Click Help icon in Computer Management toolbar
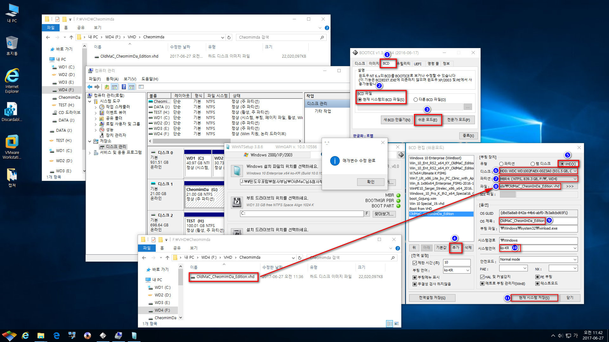Viewport: 609px width, 342px height. pyautogui.click(x=124, y=87)
